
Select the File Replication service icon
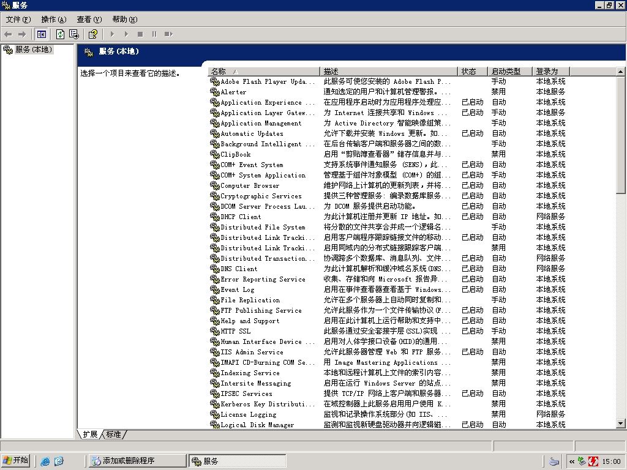[x=215, y=299]
